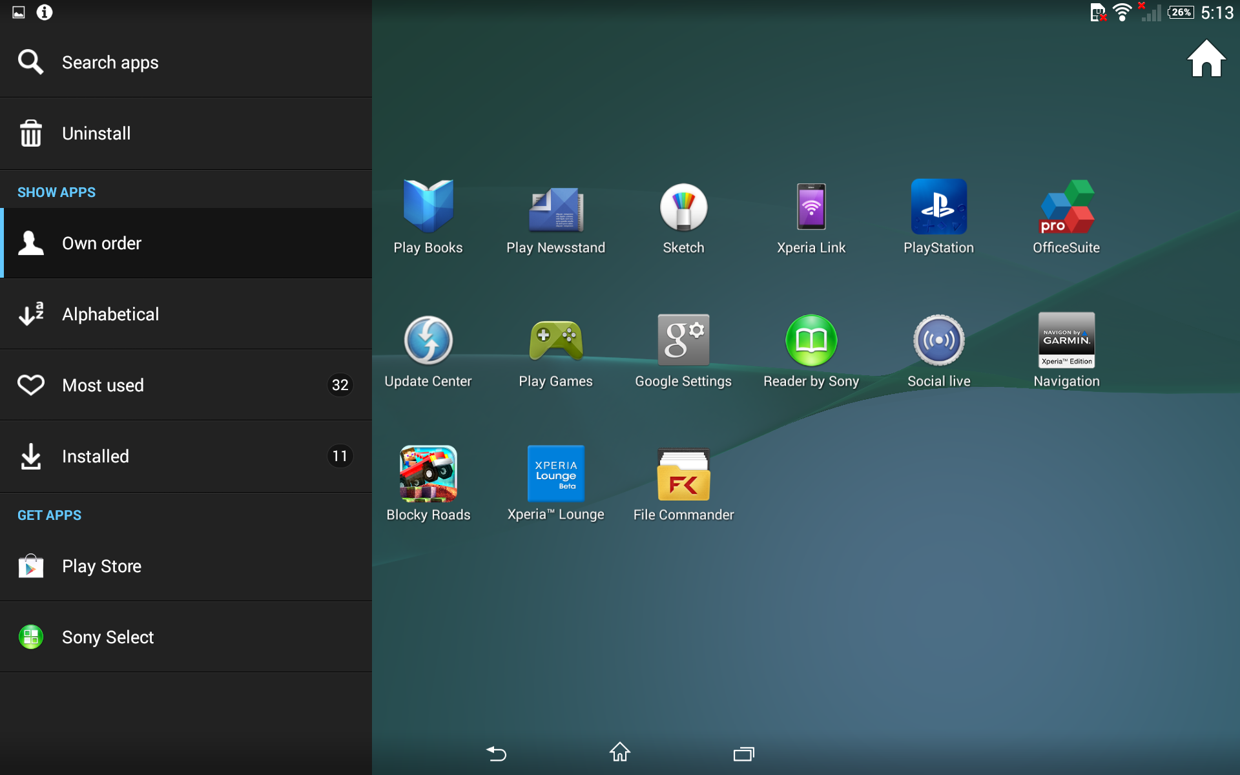Show Installed apps list
Image resolution: width=1240 pixels, height=775 pixels.
[186, 457]
